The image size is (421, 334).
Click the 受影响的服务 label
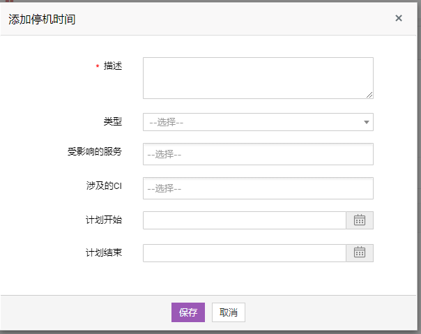[94, 151]
